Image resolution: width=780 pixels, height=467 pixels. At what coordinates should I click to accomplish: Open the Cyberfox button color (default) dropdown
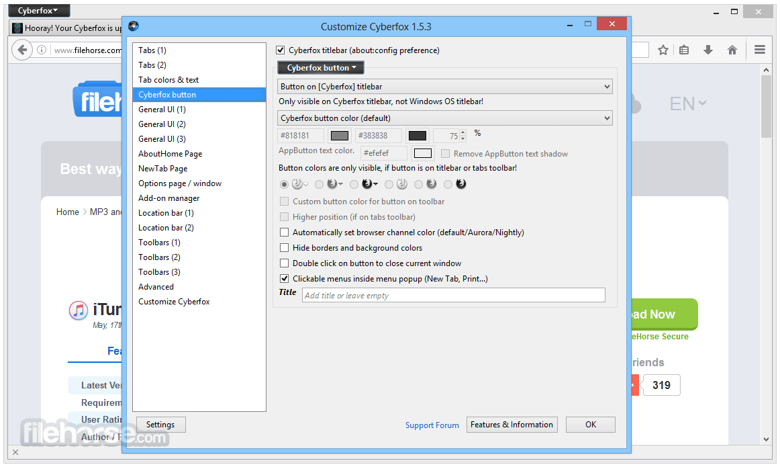pyautogui.click(x=445, y=118)
